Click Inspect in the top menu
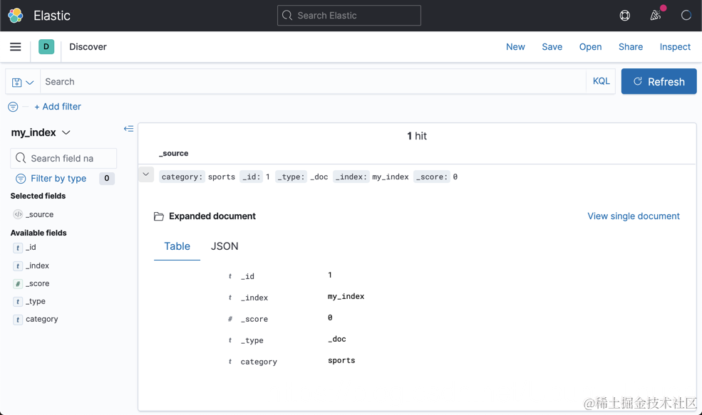The image size is (702, 415). coord(675,47)
